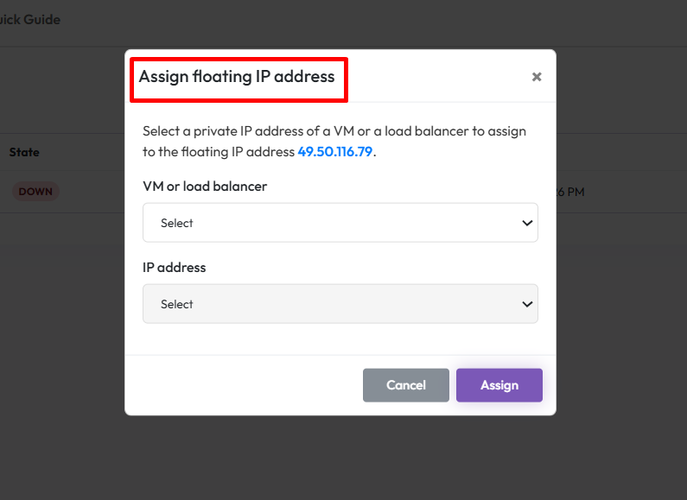This screenshot has height=500, width=687.
Task: Click the Select placeholder under VM or load balancer
Action: (x=177, y=223)
